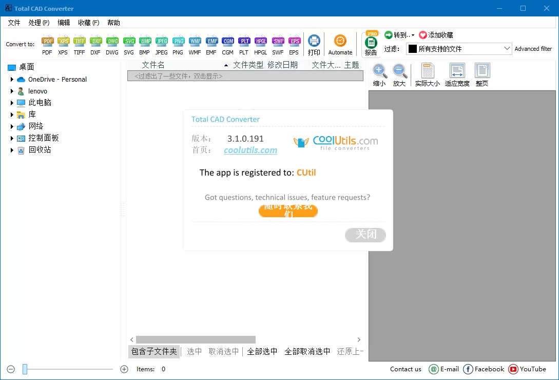559x380 pixels.
Task: Click the Facebook icon in the status bar
Action: tap(468, 369)
